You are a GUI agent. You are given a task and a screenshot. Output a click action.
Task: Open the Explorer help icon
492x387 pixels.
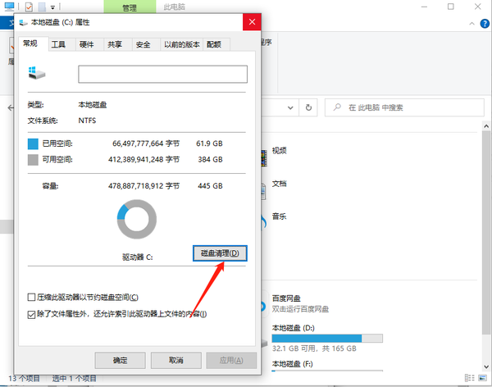tap(485, 24)
